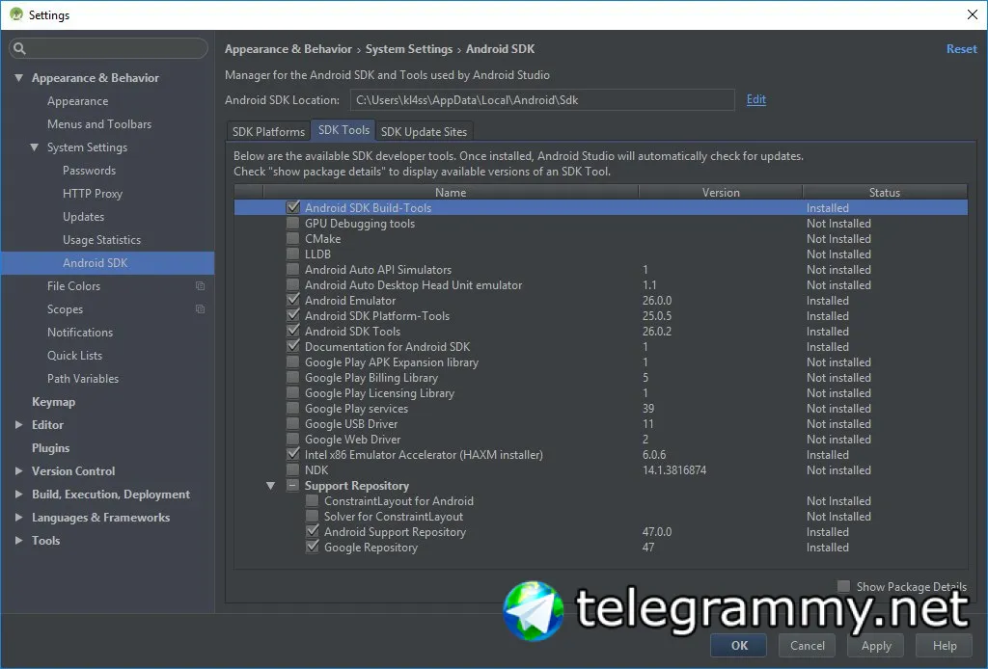Viewport: 988px width, 669px height.
Task: Click NDK version 14.1.3816874 cell
Action: pos(674,470)
